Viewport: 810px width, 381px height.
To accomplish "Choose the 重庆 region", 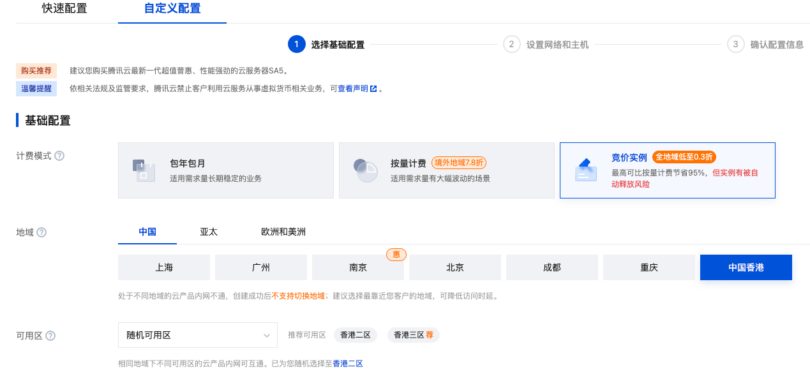I will pos(649,267).
